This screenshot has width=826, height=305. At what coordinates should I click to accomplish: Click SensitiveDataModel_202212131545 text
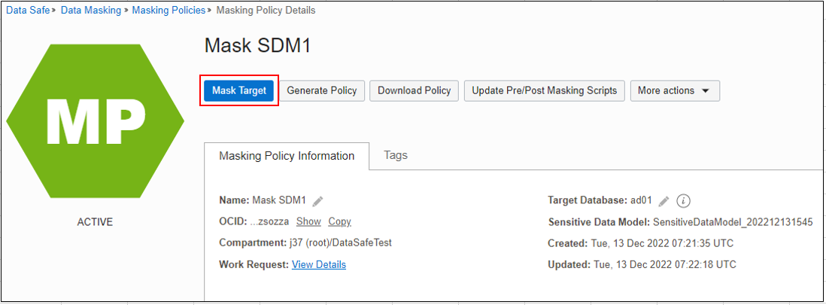pos(733,222)
